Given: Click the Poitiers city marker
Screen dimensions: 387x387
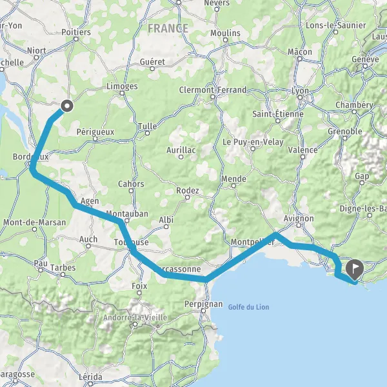Looking at the screenshot, I should coord(76,39).
